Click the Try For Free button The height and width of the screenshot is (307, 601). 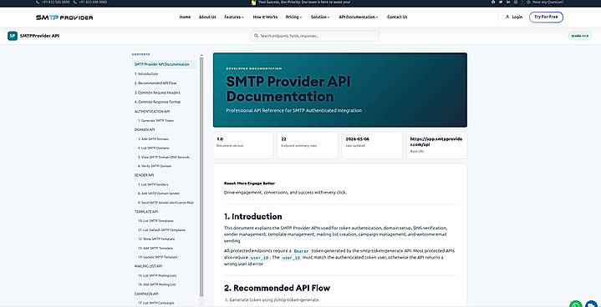(x=546, y=18)
